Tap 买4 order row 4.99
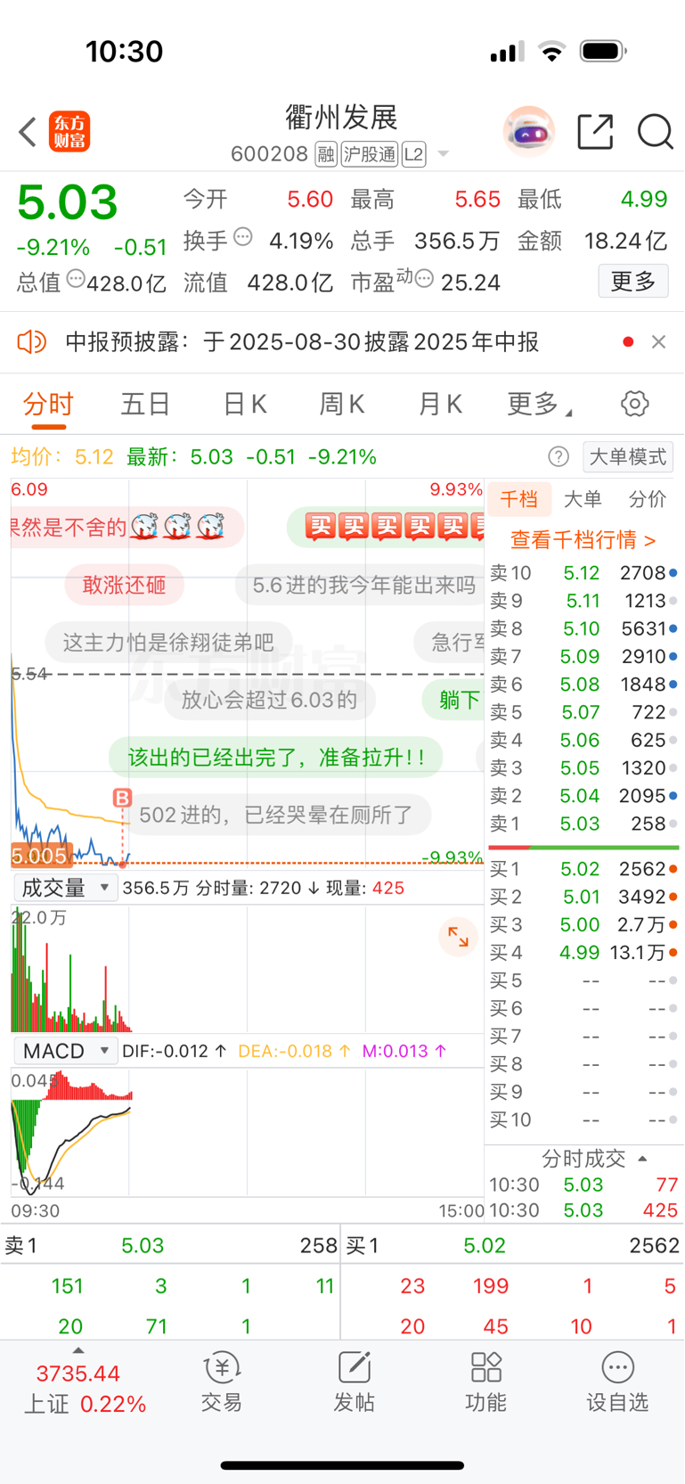The width and height of the screenshot is (685, 1484). pos(583,953)
